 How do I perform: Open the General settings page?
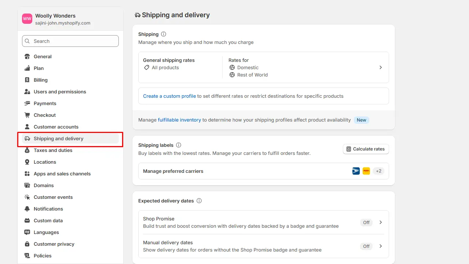70,56
